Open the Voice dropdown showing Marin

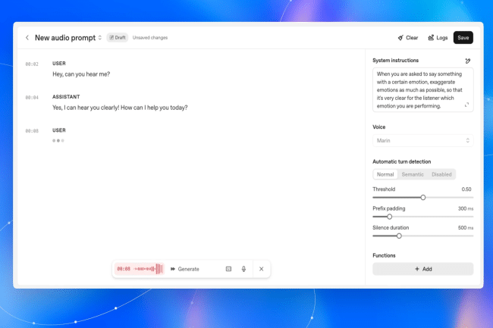423,141
